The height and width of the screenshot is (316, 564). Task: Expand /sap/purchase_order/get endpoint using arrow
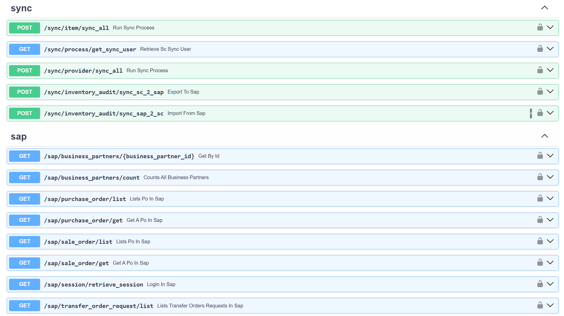pos(550,220)
